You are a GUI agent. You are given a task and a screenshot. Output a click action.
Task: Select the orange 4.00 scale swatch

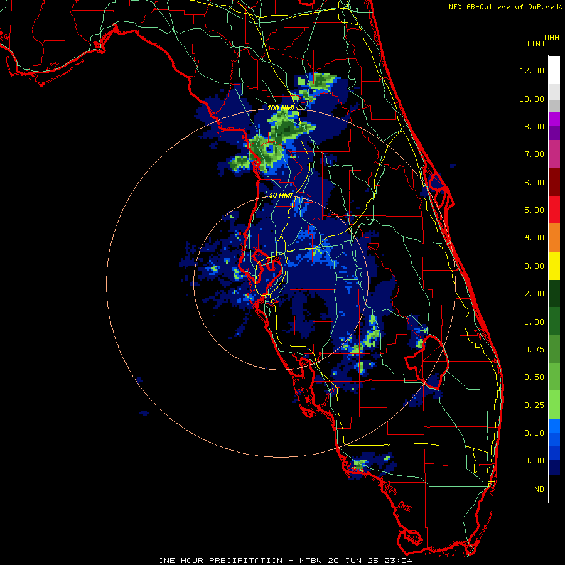click(x=554, y=238)
